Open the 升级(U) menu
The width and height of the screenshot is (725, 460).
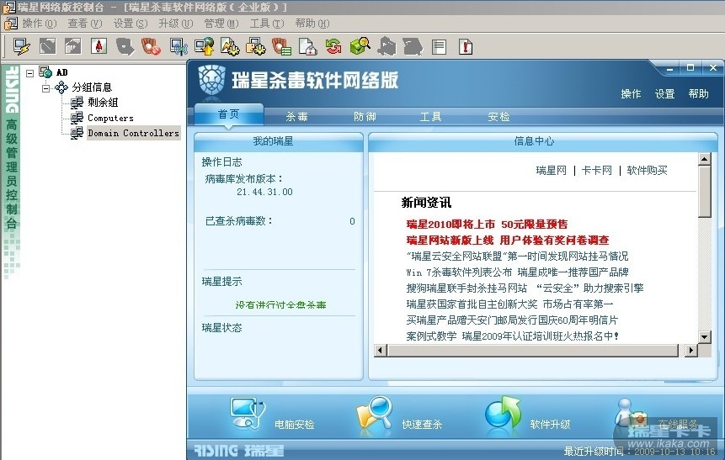tap(176, 23)
